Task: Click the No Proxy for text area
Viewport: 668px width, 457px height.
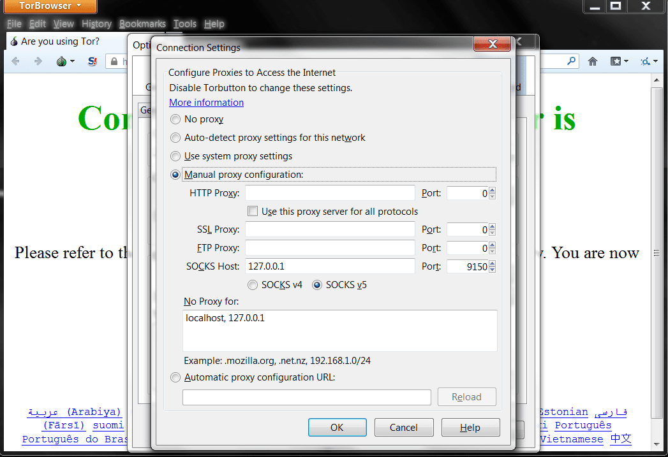Action: [340, 331]
